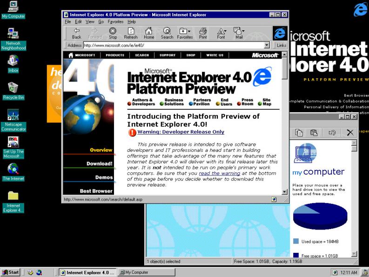Expand the Favorites button dropdown arrow
Viewport: 369px width, 277px height.
[x=189, y=31]
